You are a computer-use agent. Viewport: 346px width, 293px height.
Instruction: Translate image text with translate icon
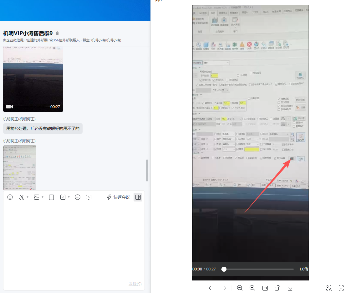[x=329, y=288]
